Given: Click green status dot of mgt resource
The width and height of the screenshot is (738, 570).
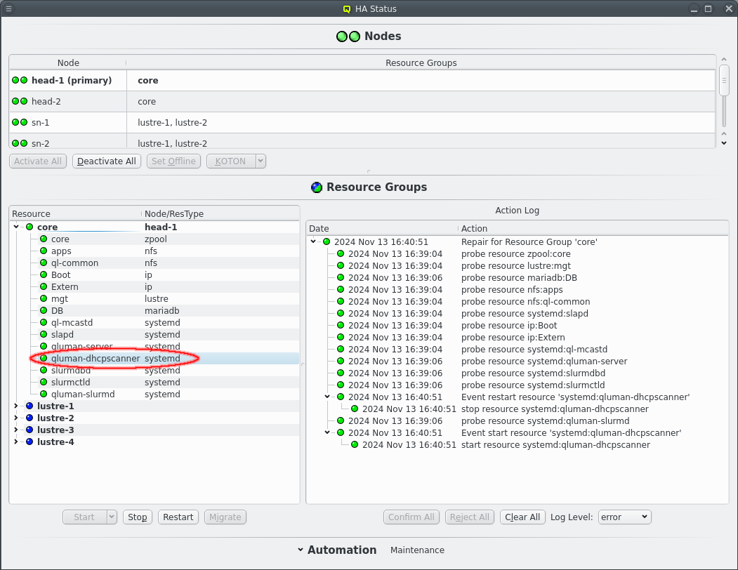Looking at the screenshot, I should click(44, 298).
